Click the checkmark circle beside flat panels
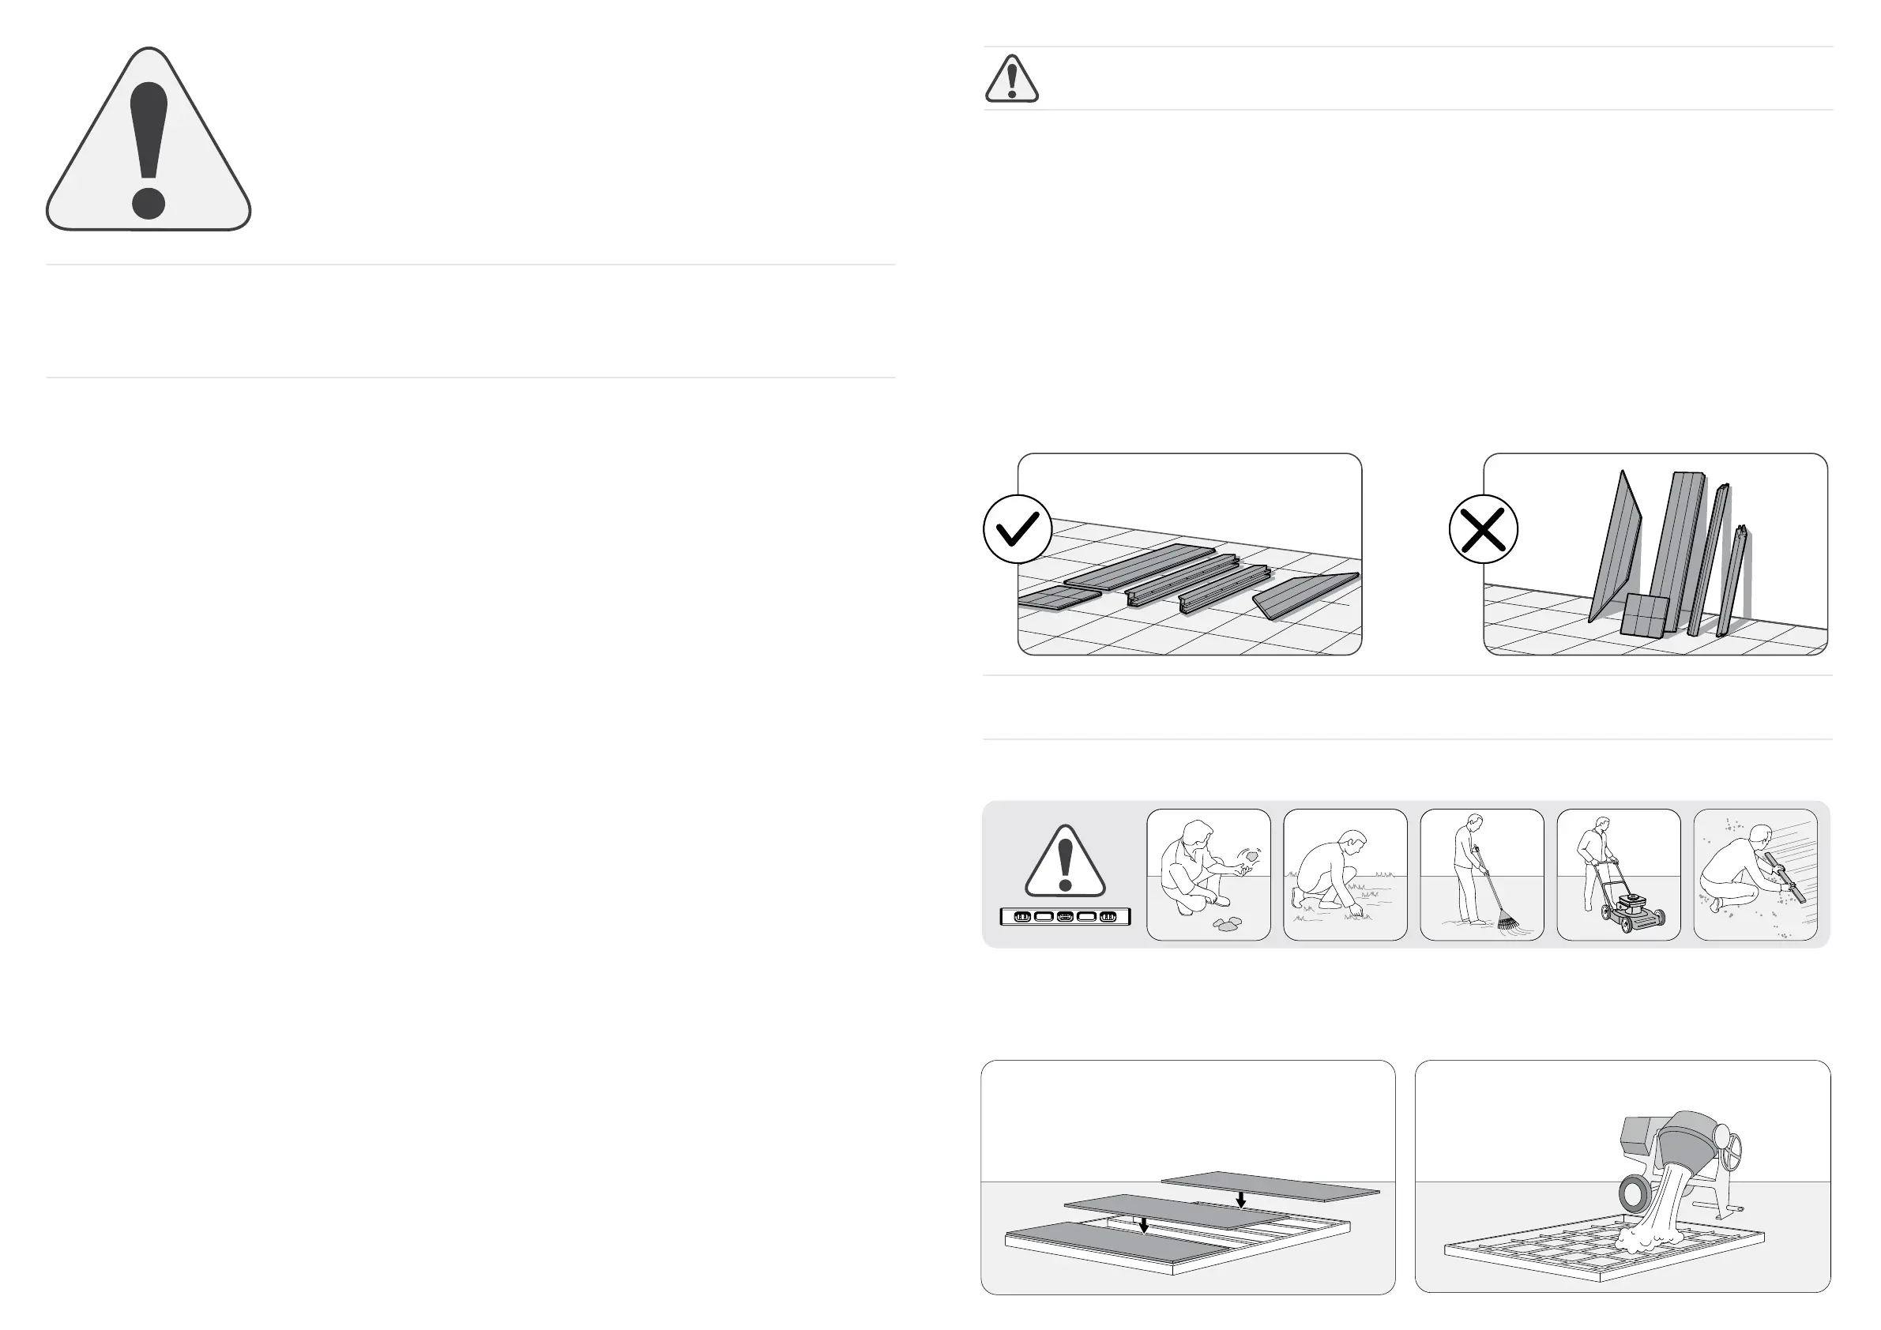This screenshot has width=1881, height=1330. point(1017,529)
